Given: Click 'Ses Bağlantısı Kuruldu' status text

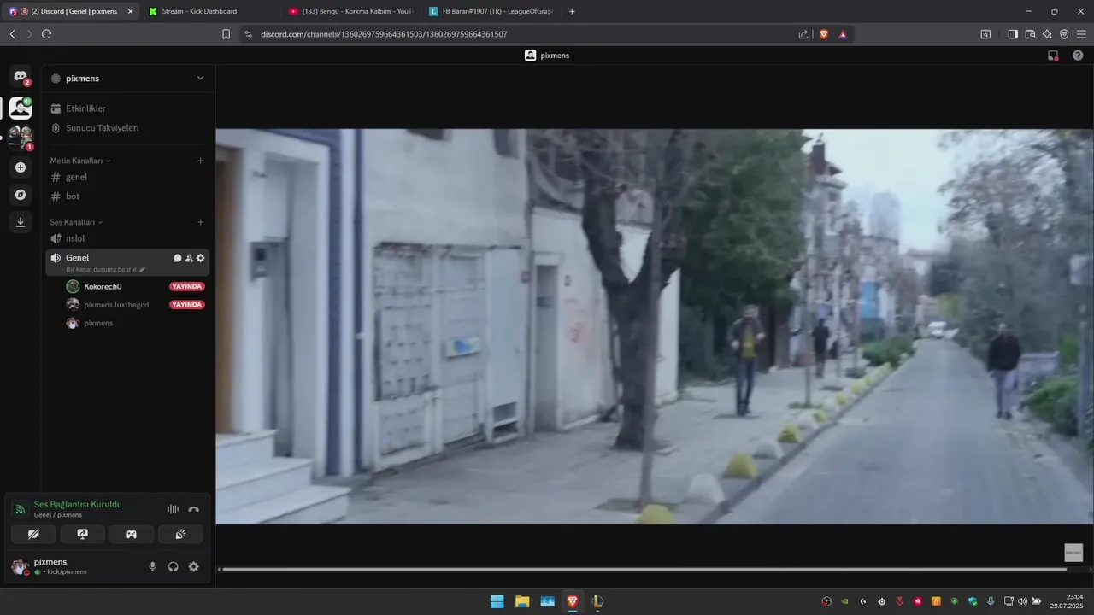Looking at the screenshot, I should (78, 505).
